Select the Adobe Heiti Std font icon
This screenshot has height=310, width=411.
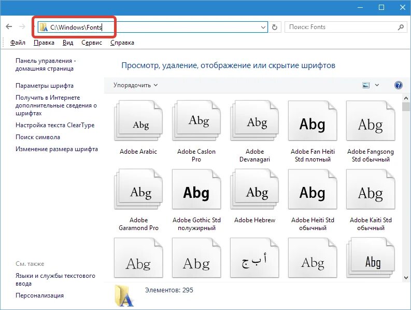click(313, 190)
